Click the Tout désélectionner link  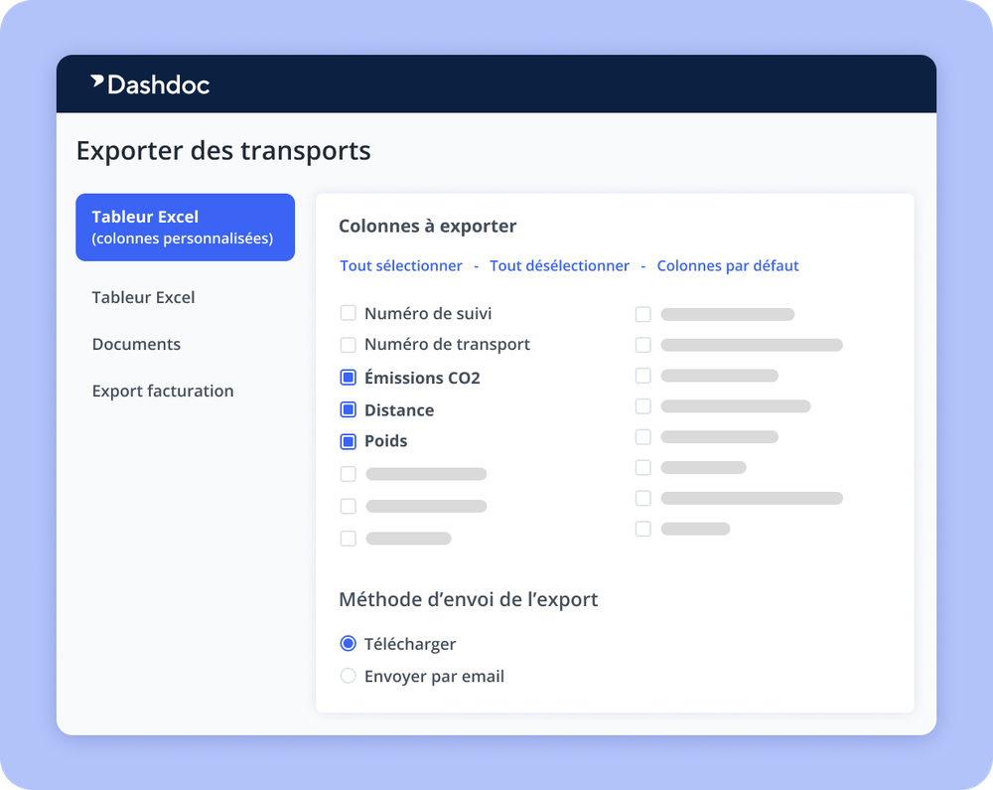coord(559,265)
